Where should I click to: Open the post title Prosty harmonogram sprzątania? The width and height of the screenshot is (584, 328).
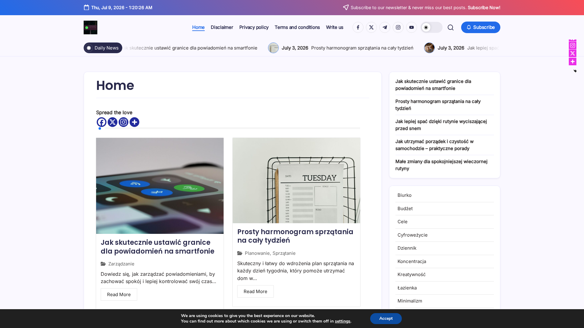pos(295,236)
